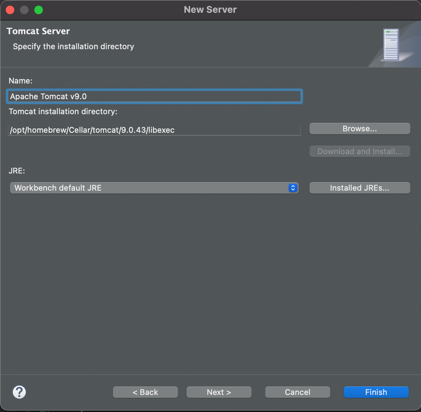
Task: Click the green zoom window button
Action: 38,10
